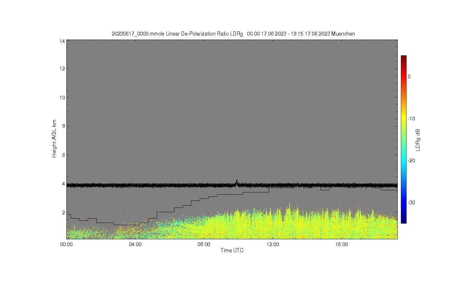Viewport: 472px width, 283px height.
Task: Click the spike in the black line near 10:00
Action: [x=237, y=182]
